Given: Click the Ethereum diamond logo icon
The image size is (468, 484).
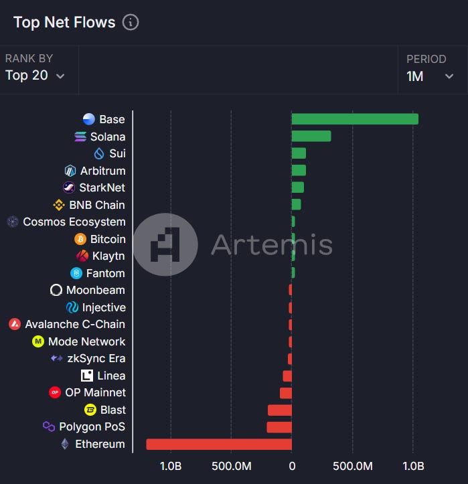Looking at the screenshot, I should (x=65, y=444).
